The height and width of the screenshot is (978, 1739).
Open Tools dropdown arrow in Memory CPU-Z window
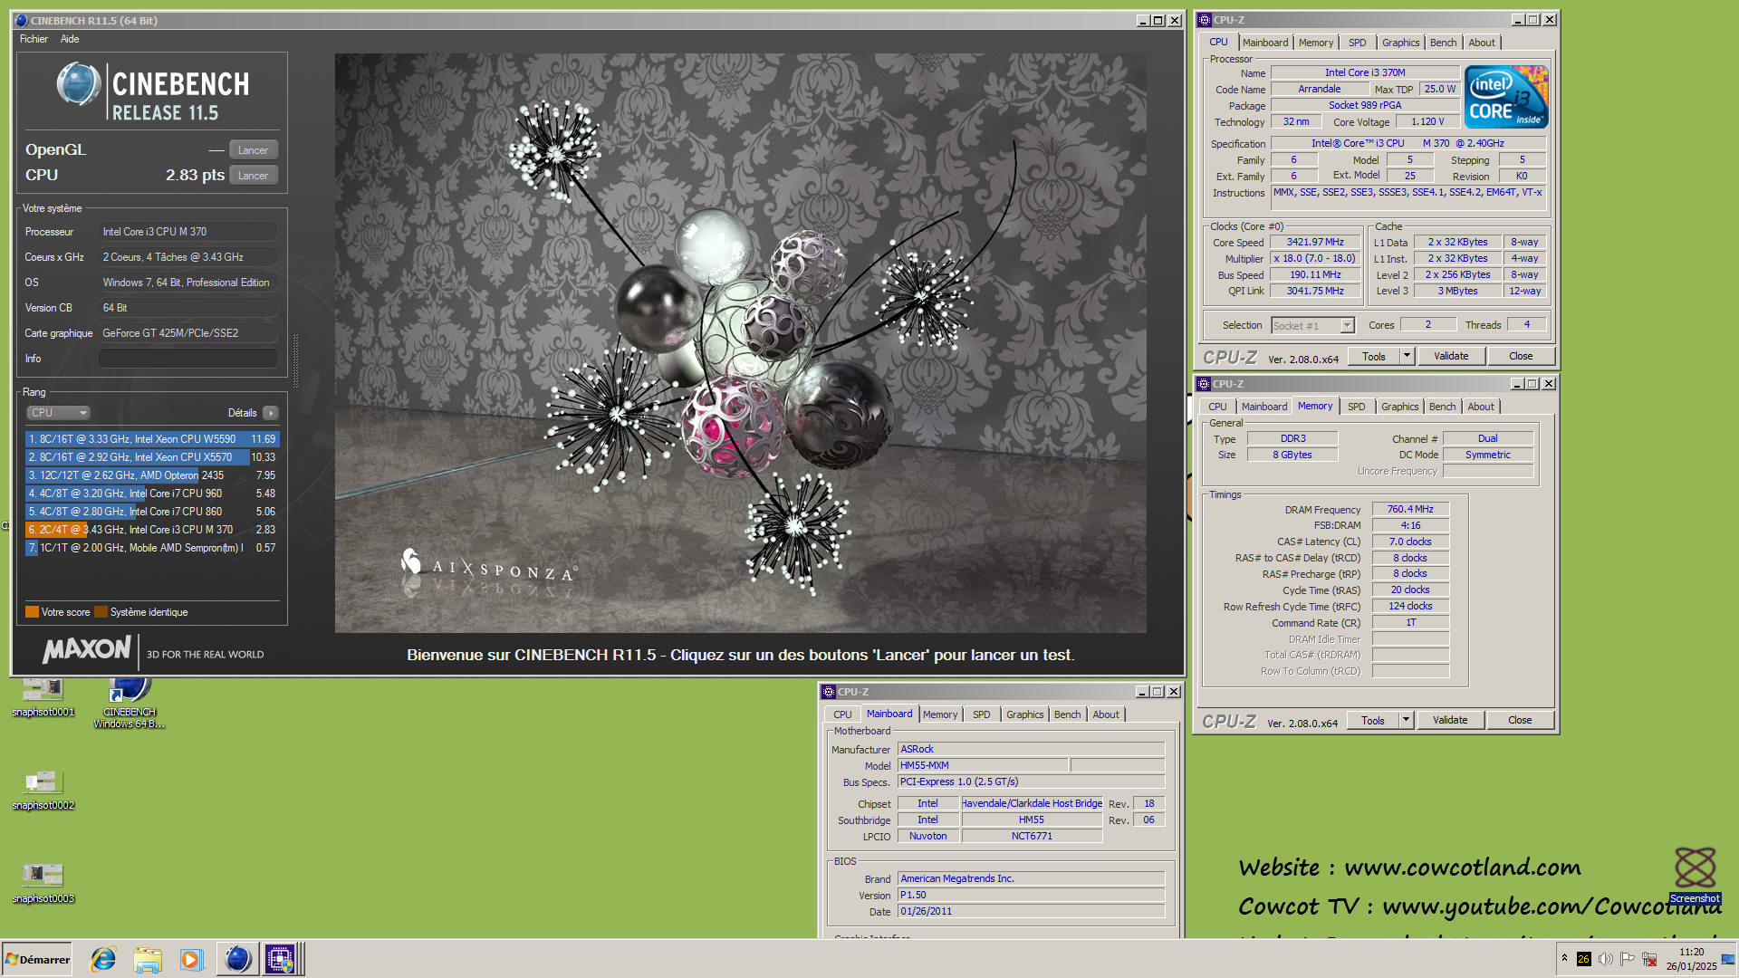point(1406,721)
